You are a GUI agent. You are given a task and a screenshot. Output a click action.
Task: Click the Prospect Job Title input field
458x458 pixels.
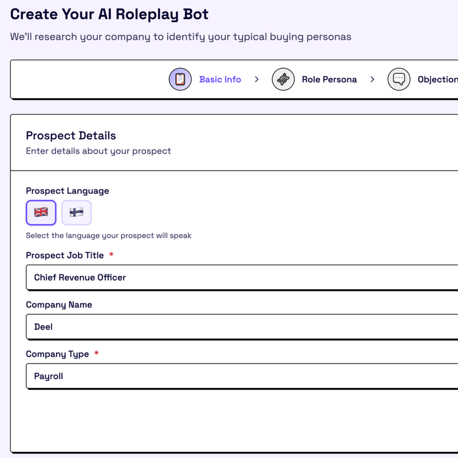pyautogui.click(x=242, y=278)
